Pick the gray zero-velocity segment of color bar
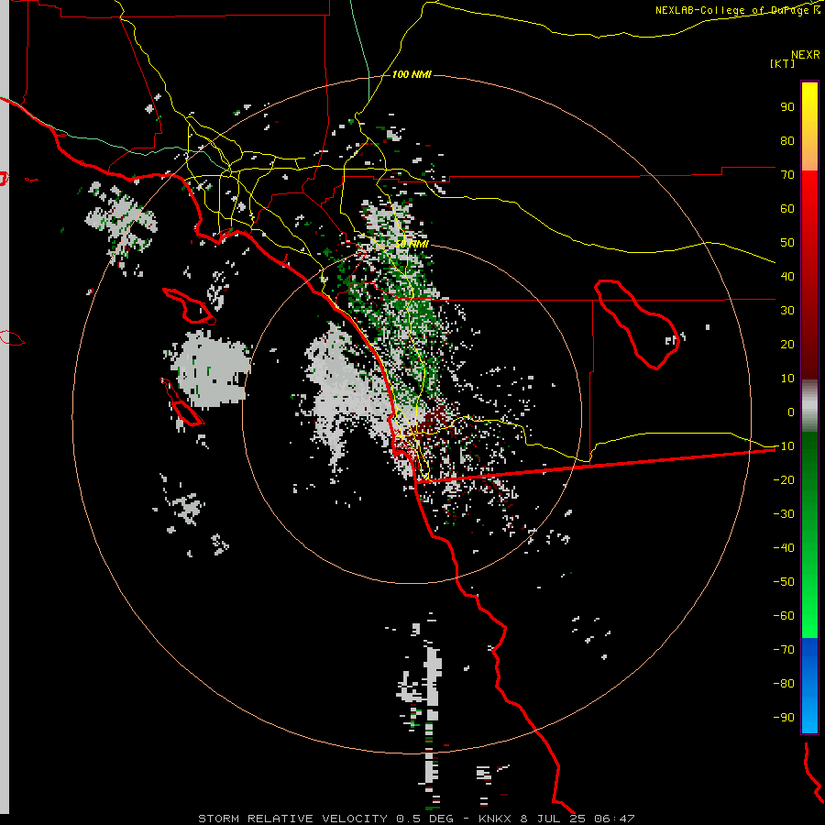Screen dimensions: 825x825 (x=809, y=406)
